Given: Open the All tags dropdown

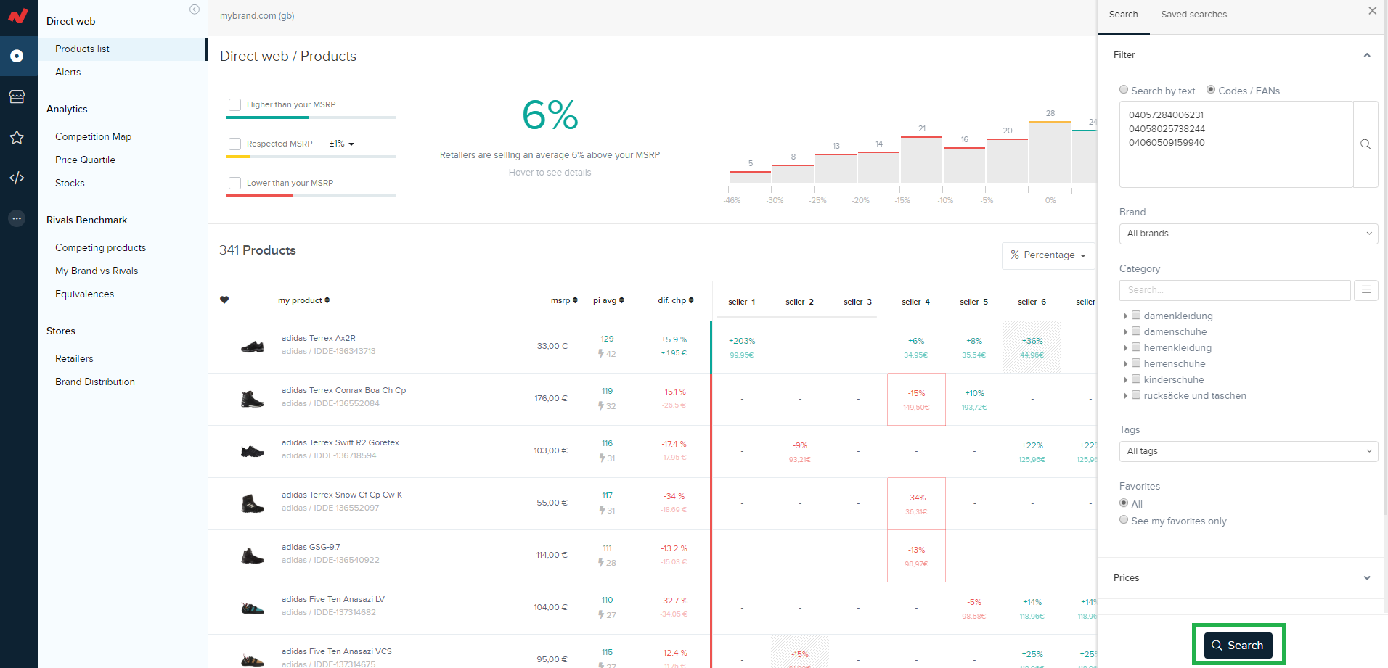Looking at the screenshot, I should click(1249, 451).
